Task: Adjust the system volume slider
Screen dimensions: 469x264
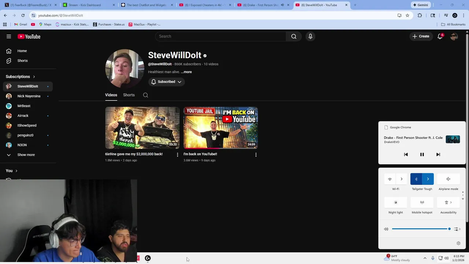Action: 421,229
